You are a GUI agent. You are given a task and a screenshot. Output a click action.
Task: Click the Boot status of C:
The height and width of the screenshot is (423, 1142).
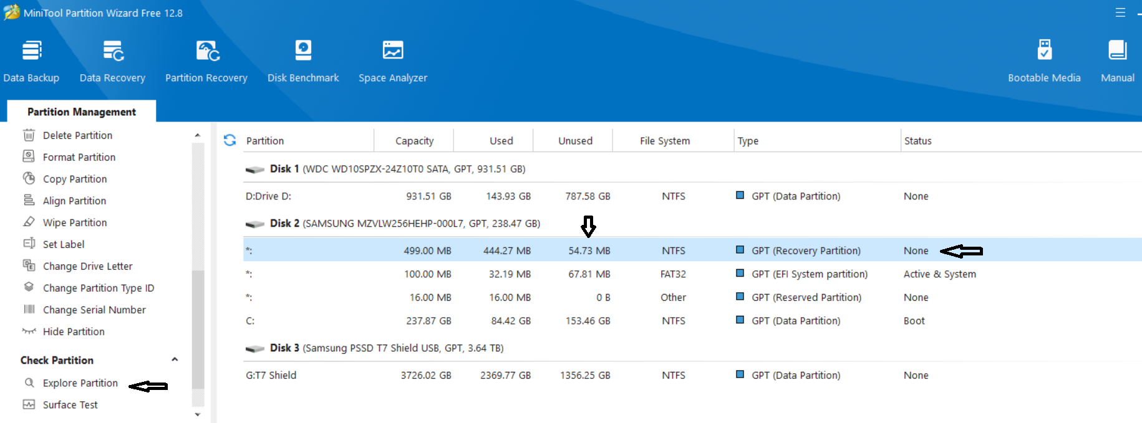914,321
